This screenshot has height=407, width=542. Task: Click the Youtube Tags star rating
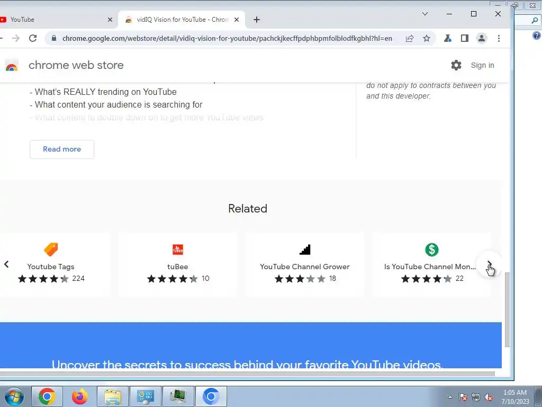tap(43, 279)
